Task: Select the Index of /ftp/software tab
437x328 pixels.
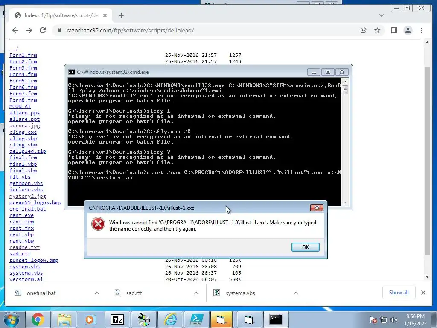Action: (x=61, y=15)
